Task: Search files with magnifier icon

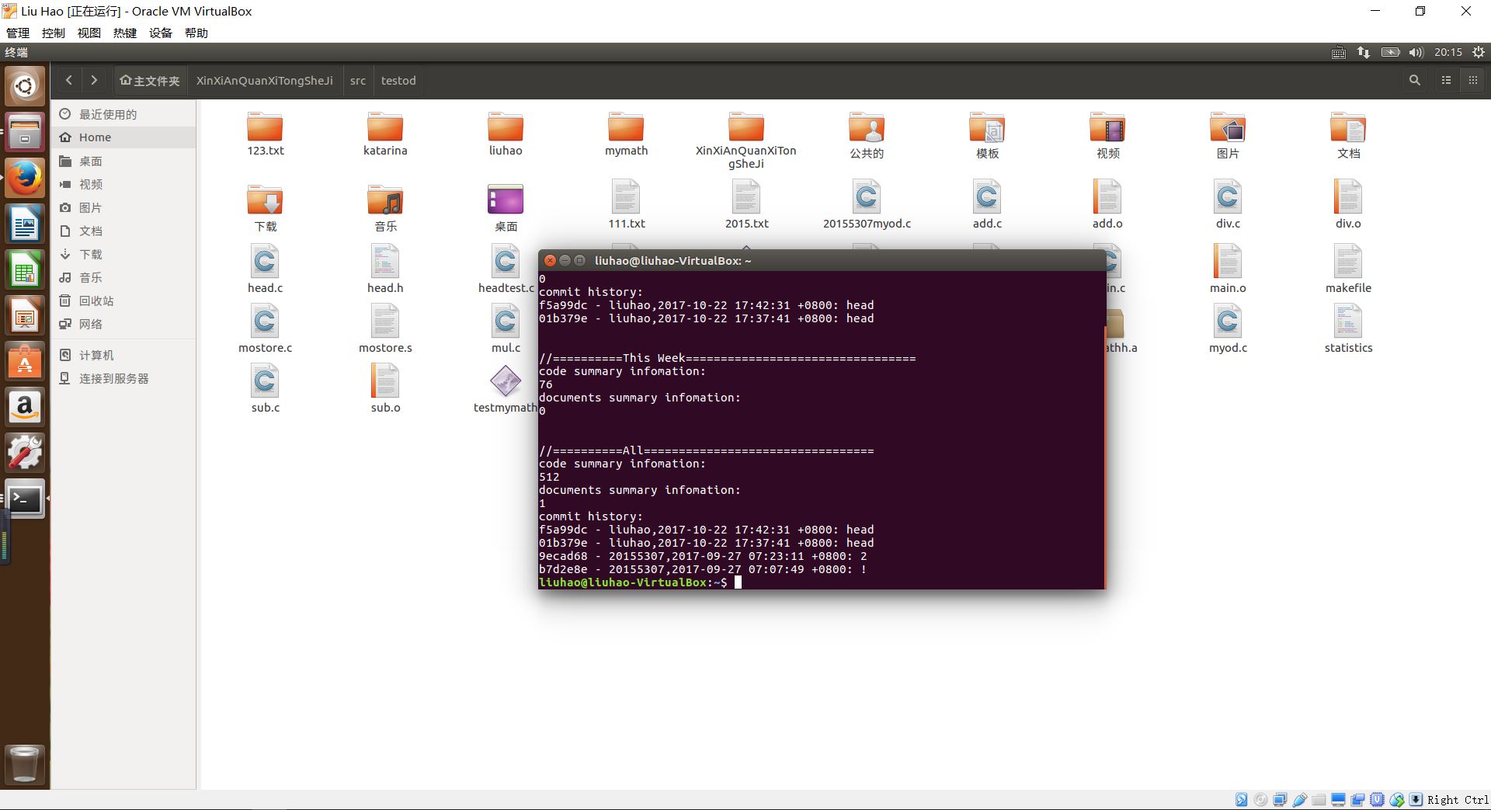Action: coord(1415,80)
